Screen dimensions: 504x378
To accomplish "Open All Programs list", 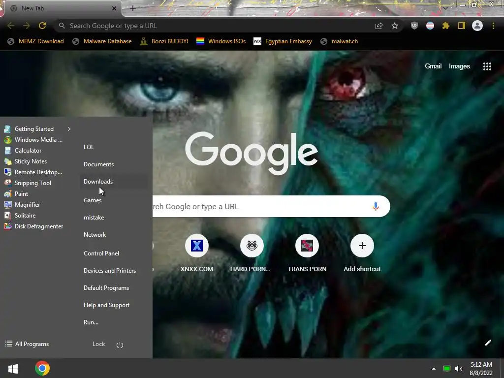I will click(27, 344).
